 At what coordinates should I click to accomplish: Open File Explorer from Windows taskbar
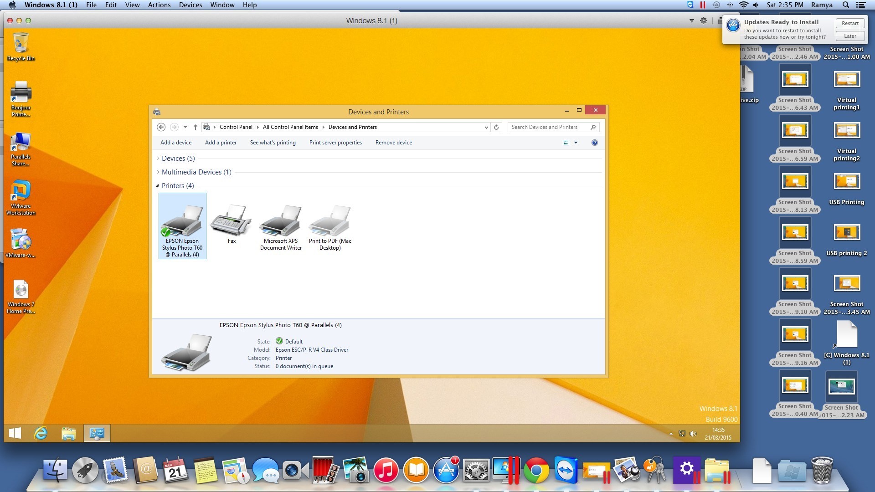tap(68, 433)
